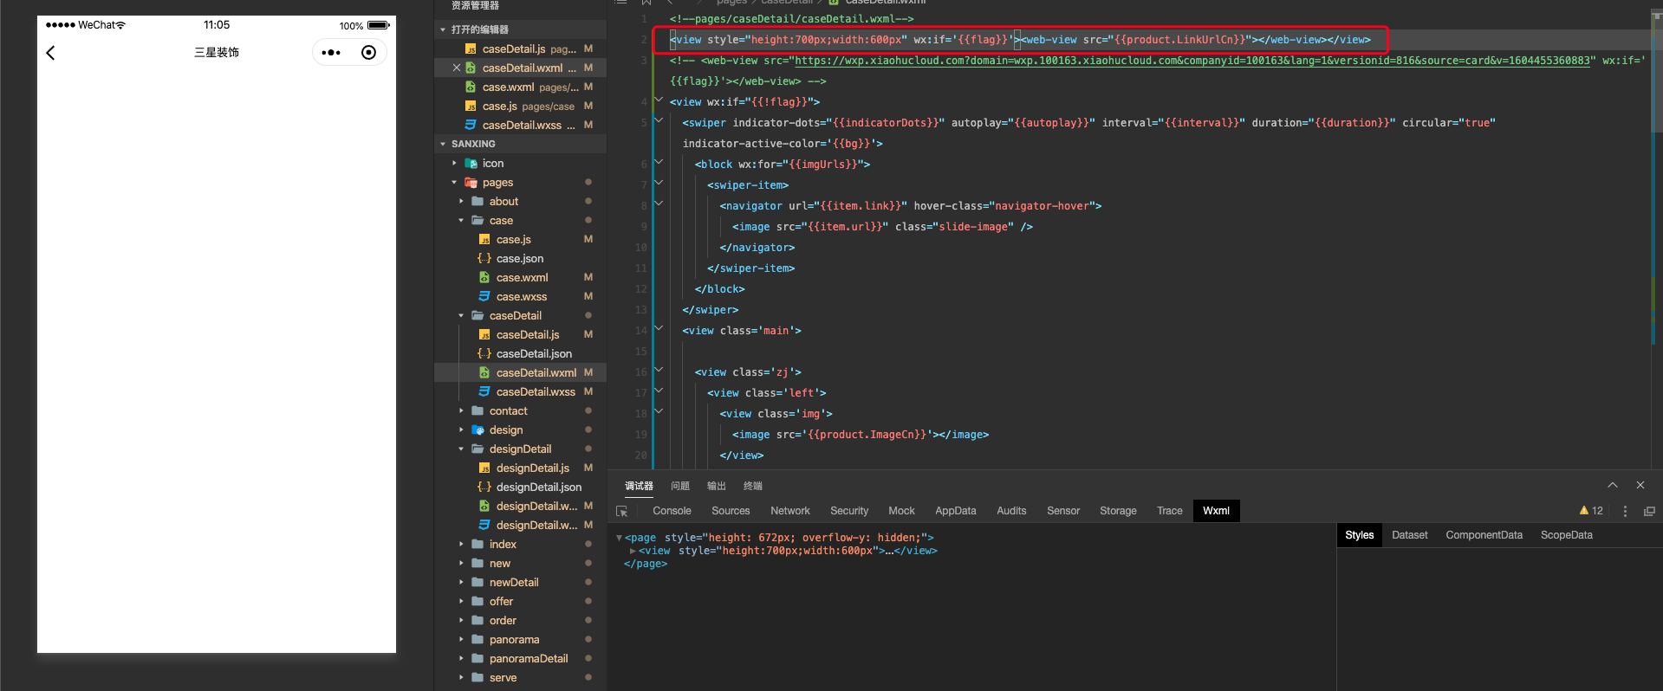Activate the element inspector icon beside Console
Screen dimensions: 1663x691
point(621,511)
